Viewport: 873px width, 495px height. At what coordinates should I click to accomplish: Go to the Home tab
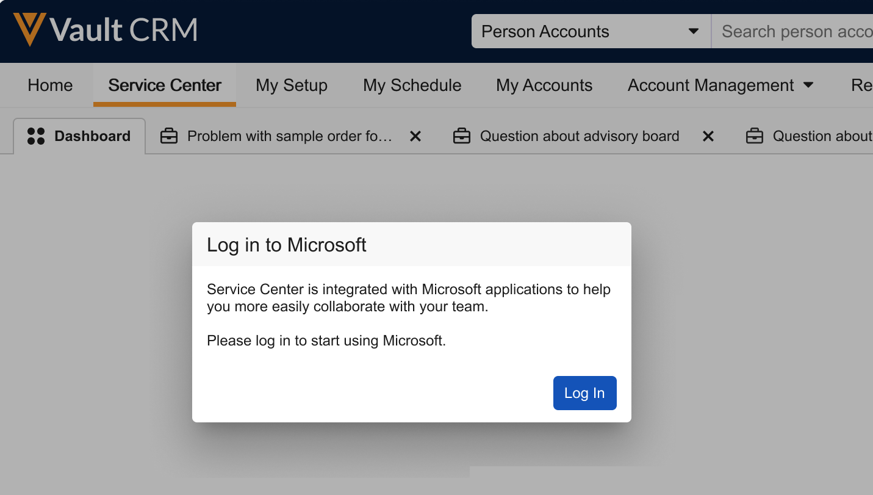tap(50, 85)
